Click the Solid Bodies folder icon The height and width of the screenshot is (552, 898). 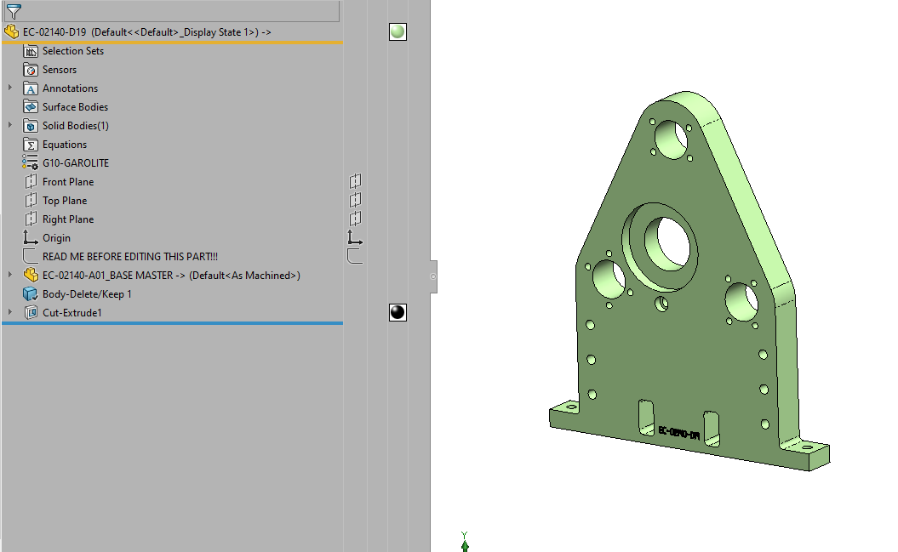[x=31, y=126]
